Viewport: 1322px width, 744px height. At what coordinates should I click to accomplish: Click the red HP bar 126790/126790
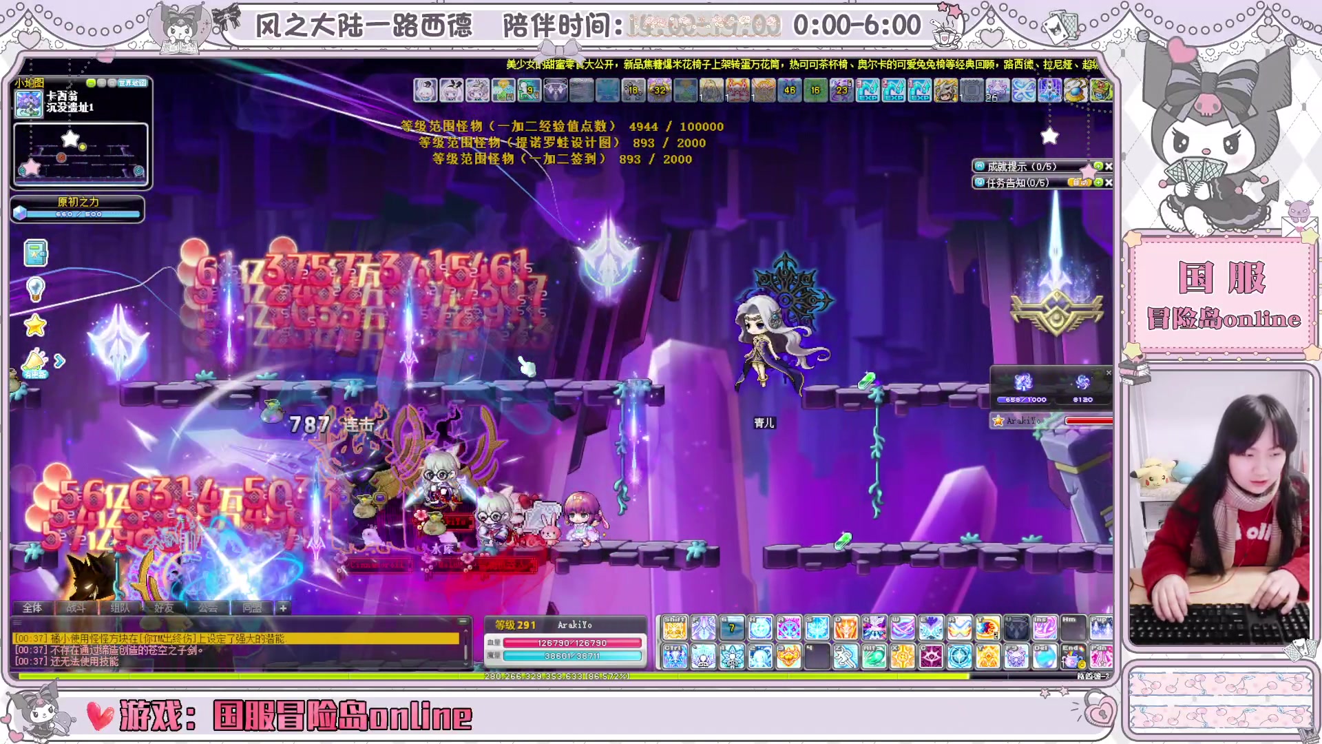coord(572,643)
